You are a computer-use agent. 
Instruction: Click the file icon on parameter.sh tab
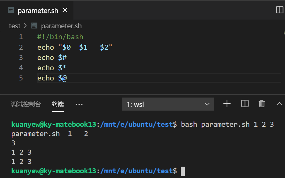click(11, 10)
